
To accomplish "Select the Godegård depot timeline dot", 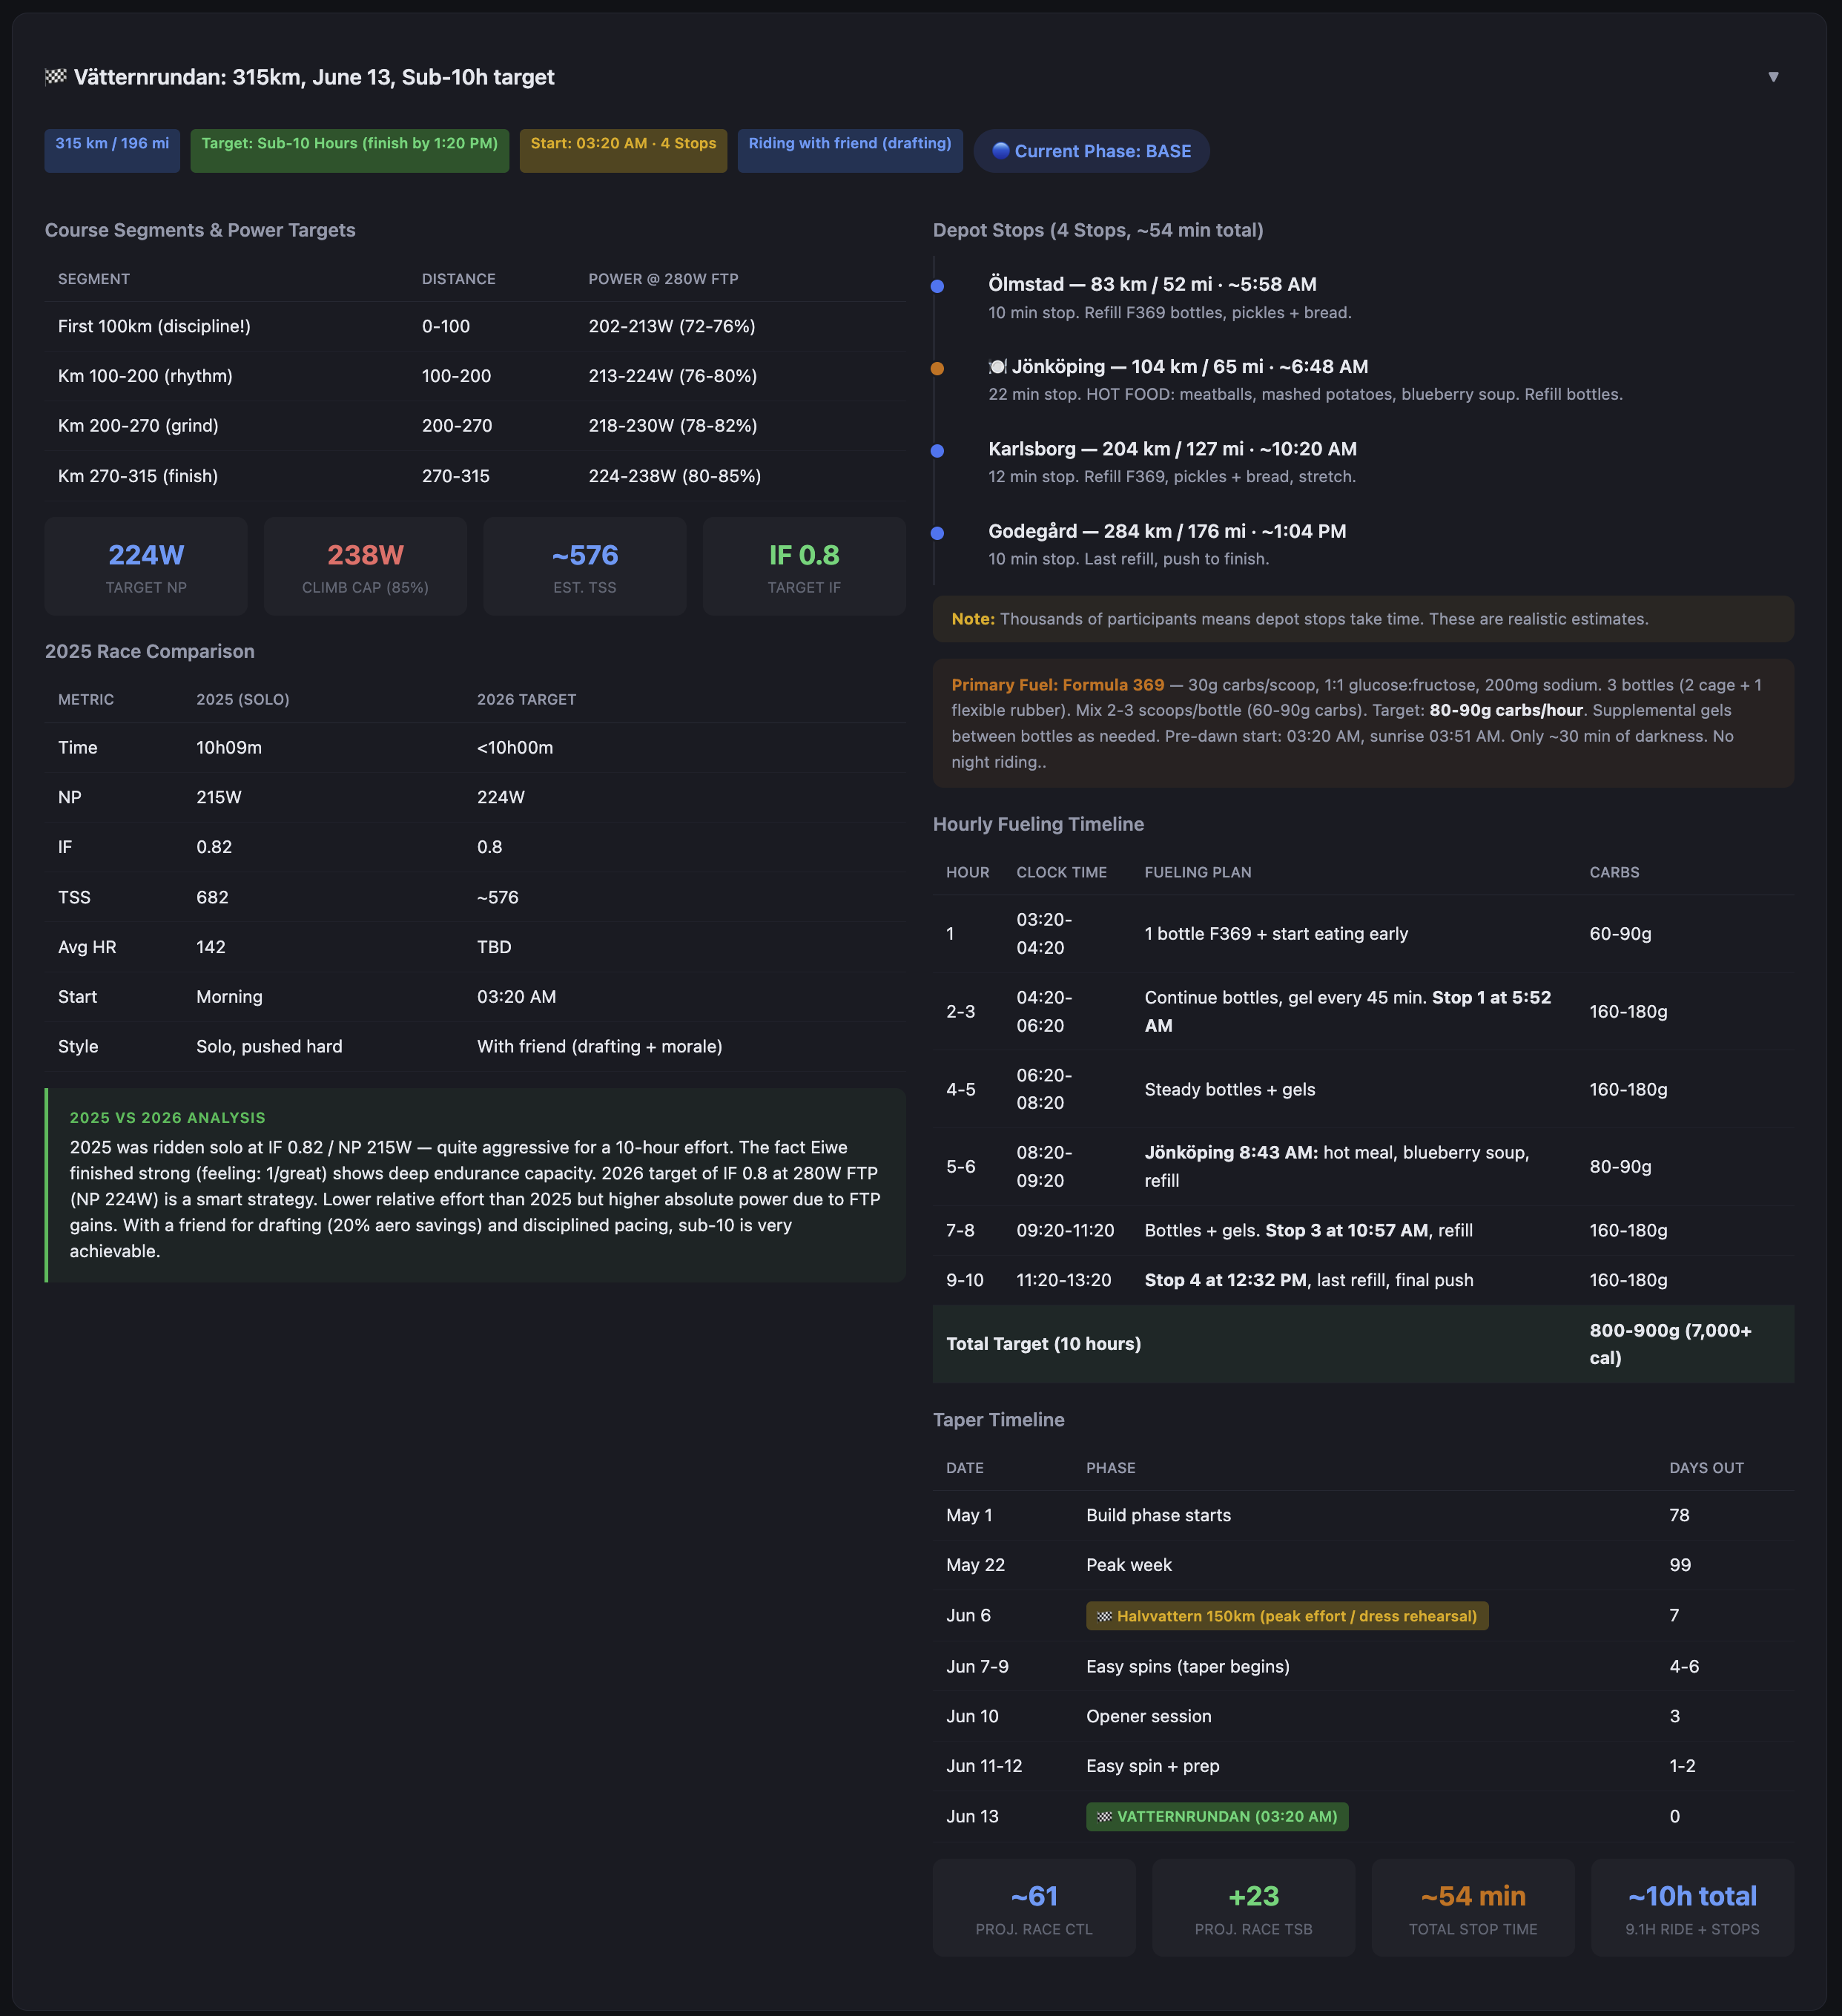I will coord(937,533).
